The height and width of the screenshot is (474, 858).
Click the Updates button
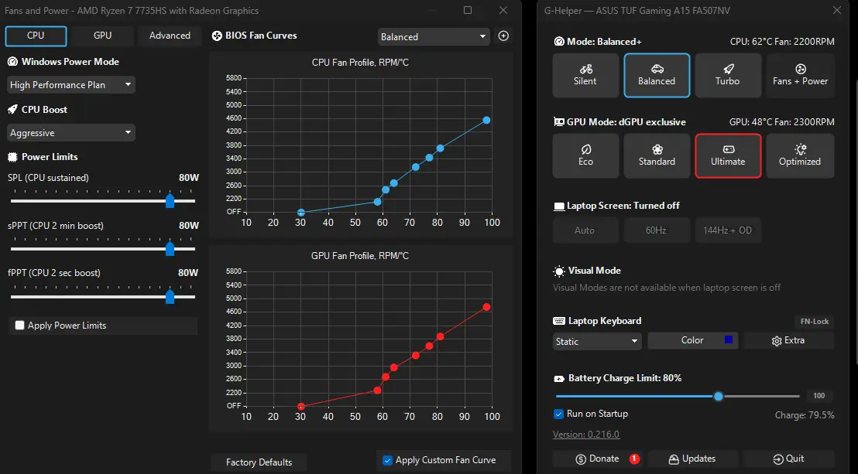(x=693, y=459)
